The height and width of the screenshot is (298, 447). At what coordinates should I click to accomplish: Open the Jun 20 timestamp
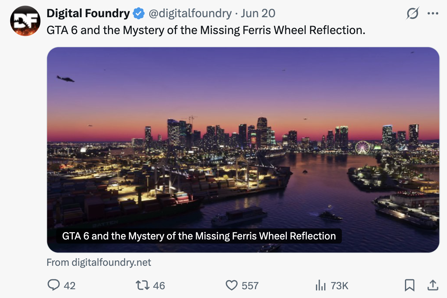258,14
